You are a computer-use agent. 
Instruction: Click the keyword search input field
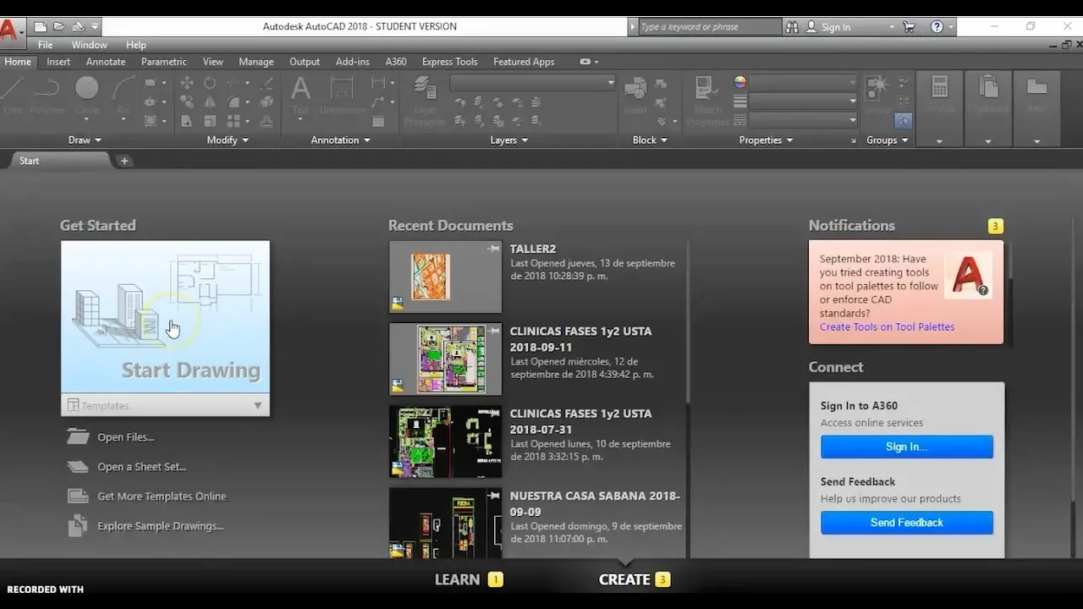[709, 27]
